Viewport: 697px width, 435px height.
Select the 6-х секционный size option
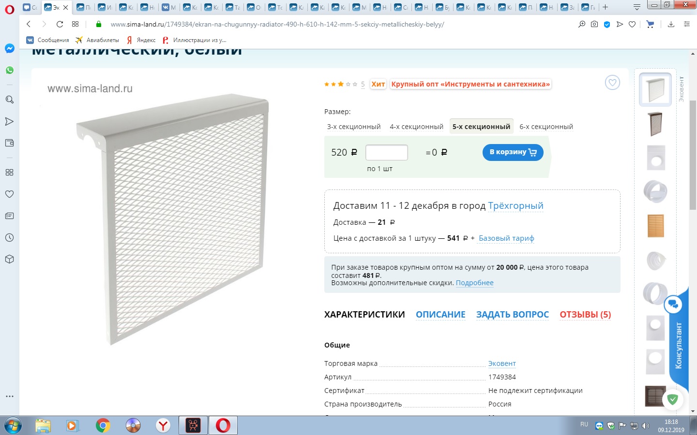[546, 127]
